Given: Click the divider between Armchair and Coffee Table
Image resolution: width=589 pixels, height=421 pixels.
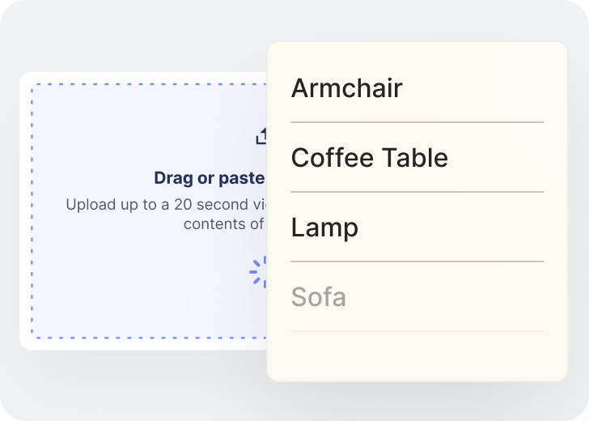Looking at the screenshot, I should tap(417, 122).
